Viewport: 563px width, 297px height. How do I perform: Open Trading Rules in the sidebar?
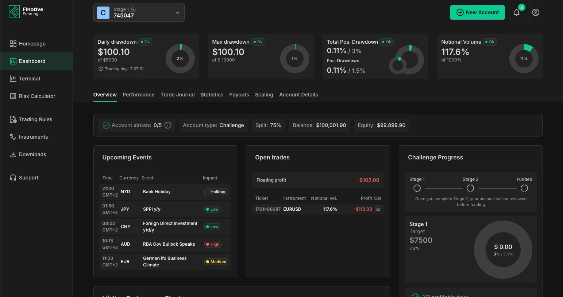point(35,119)
